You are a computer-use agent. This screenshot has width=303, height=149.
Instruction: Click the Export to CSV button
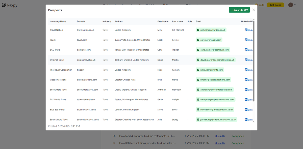click(239, 10)
